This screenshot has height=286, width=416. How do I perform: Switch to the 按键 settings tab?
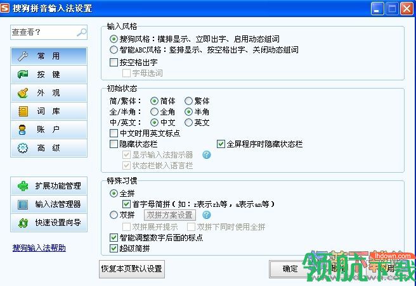click(x=49, y=75)
